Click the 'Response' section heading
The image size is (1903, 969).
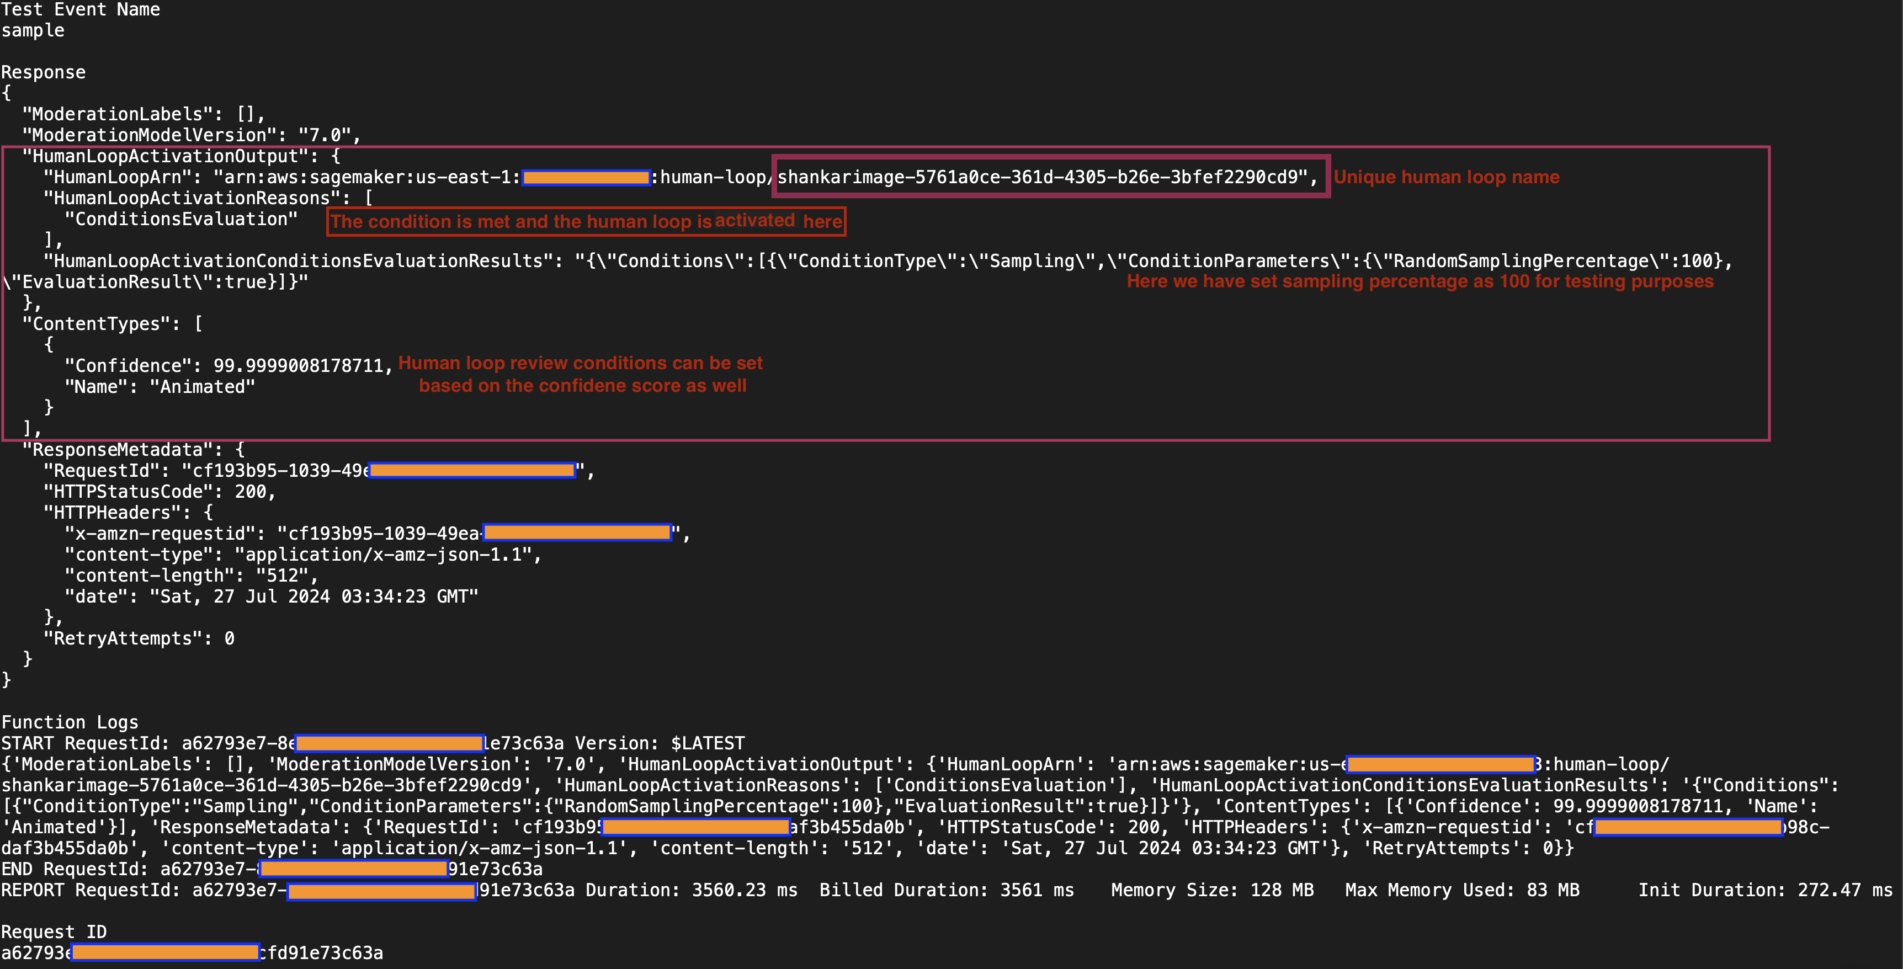43,72
